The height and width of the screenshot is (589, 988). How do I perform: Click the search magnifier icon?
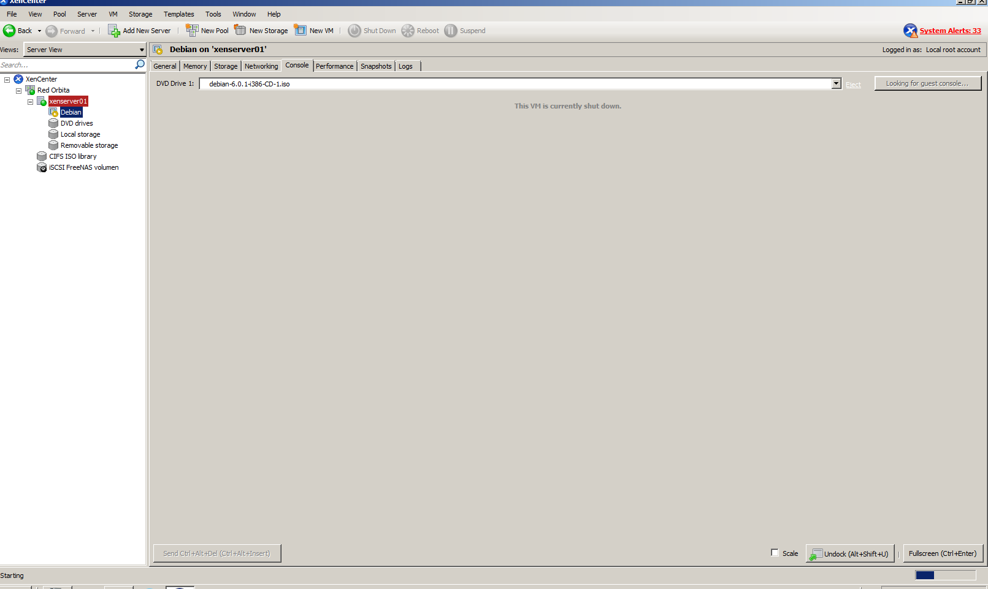(140, 64)
